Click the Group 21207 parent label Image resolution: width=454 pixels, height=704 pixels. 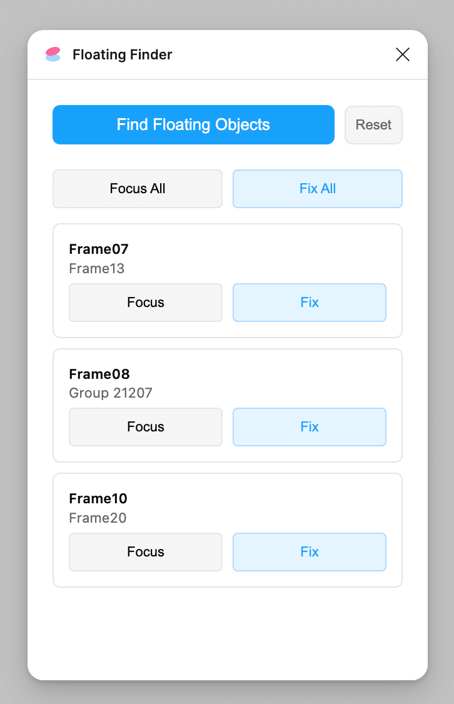tap(111, 393)
